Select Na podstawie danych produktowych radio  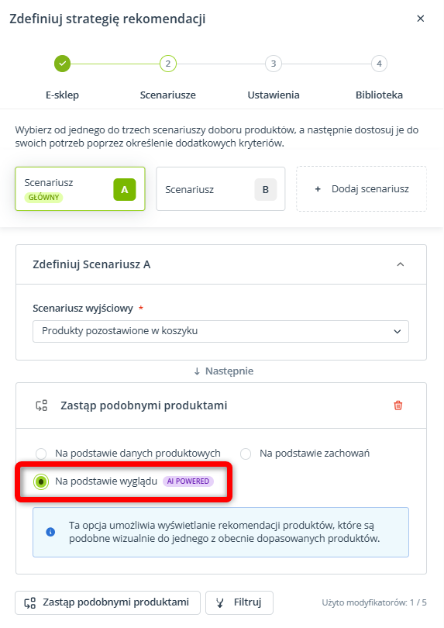click(x=41, y=454)
